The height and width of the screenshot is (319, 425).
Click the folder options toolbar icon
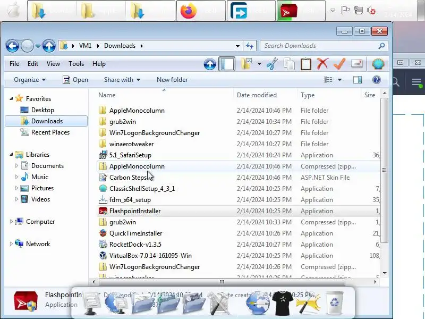246,64
